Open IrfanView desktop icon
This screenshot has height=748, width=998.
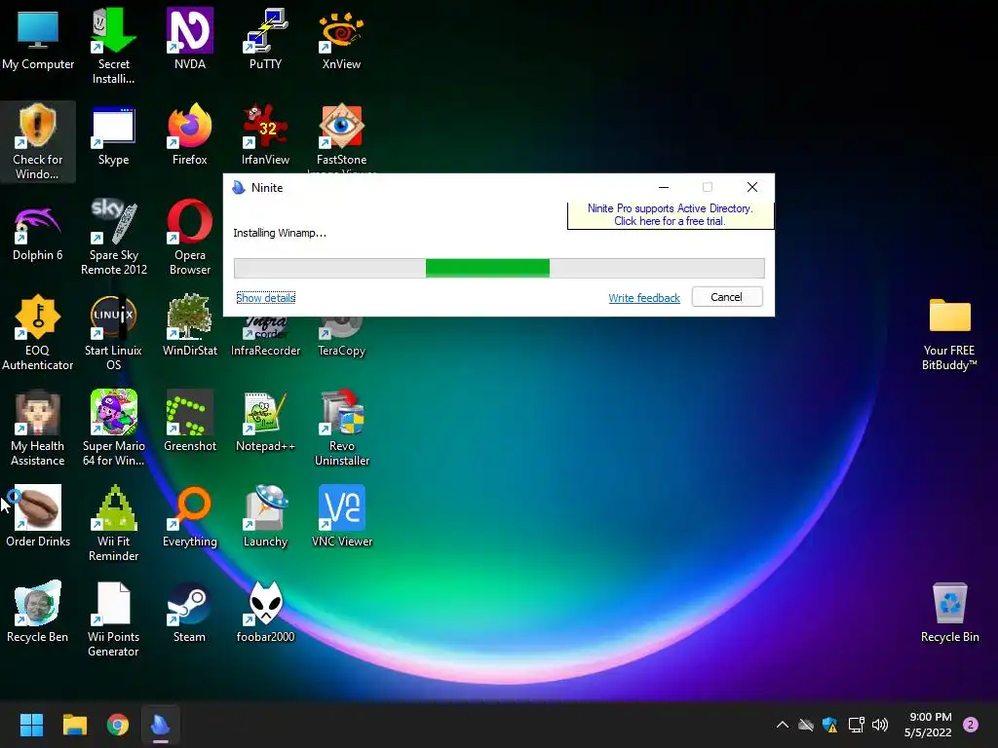265,134
